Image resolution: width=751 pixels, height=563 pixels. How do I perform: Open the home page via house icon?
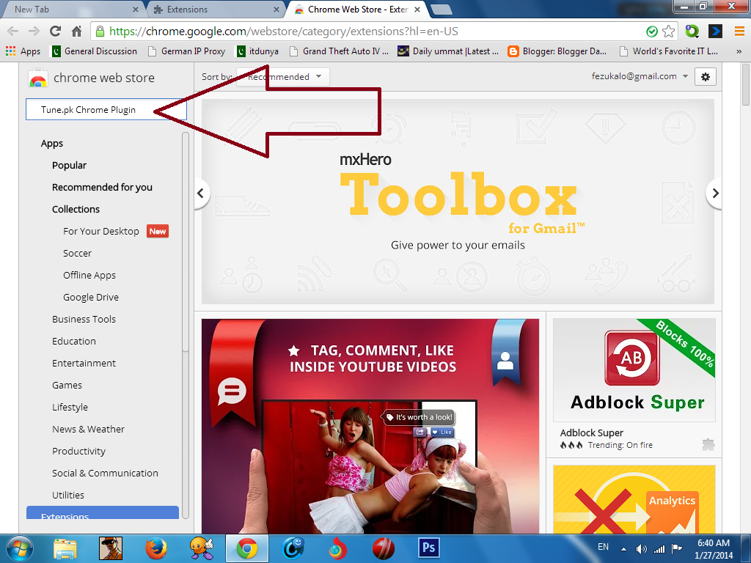point(76,32)
